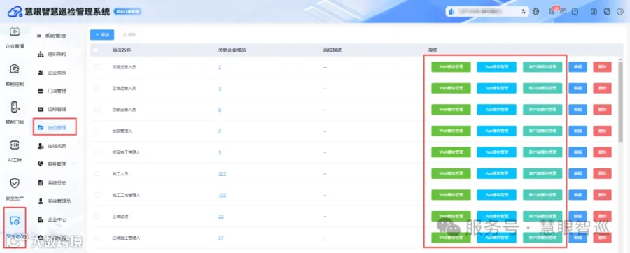Click the upload box icon in header
The width and height of the screenshot is (630, 253).
594,12
